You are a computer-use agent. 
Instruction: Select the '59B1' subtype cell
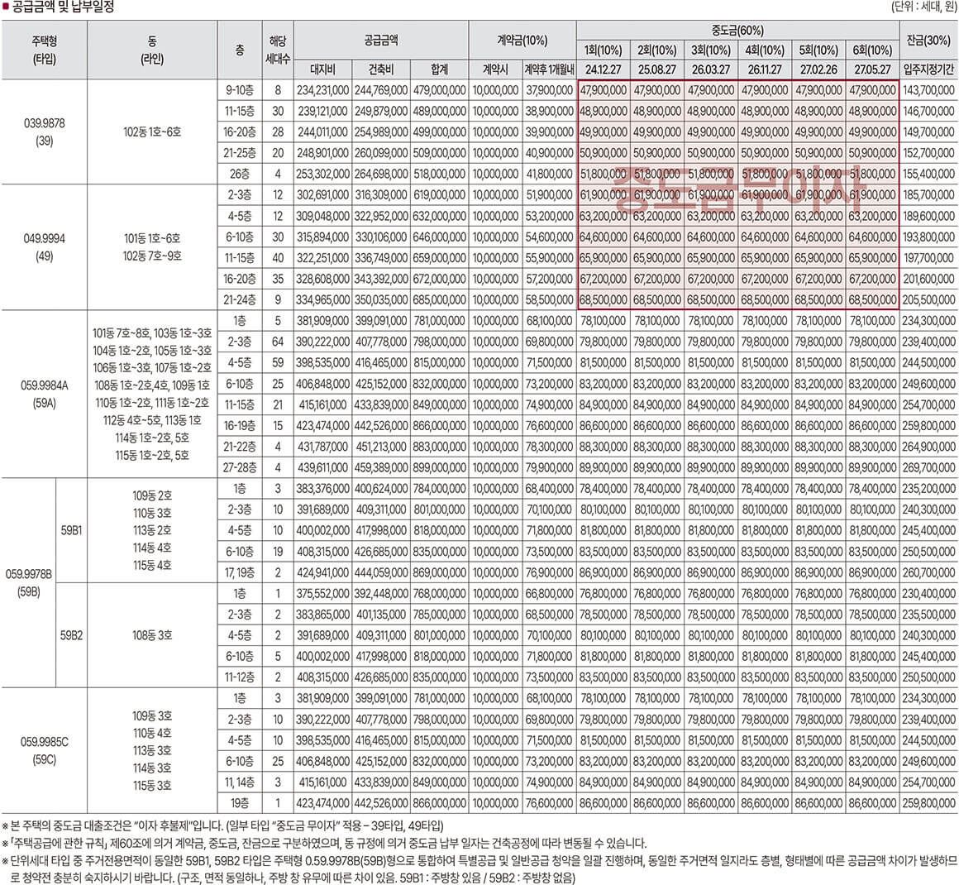click(x=72, y=531)
